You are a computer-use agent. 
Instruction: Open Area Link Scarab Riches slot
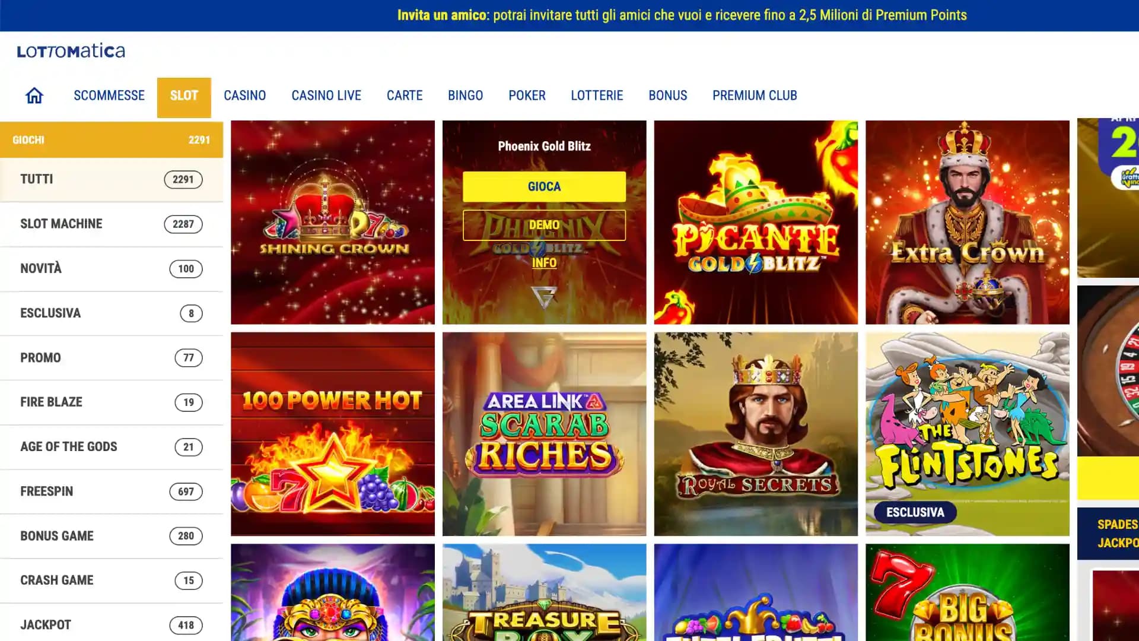pos(545,434)
